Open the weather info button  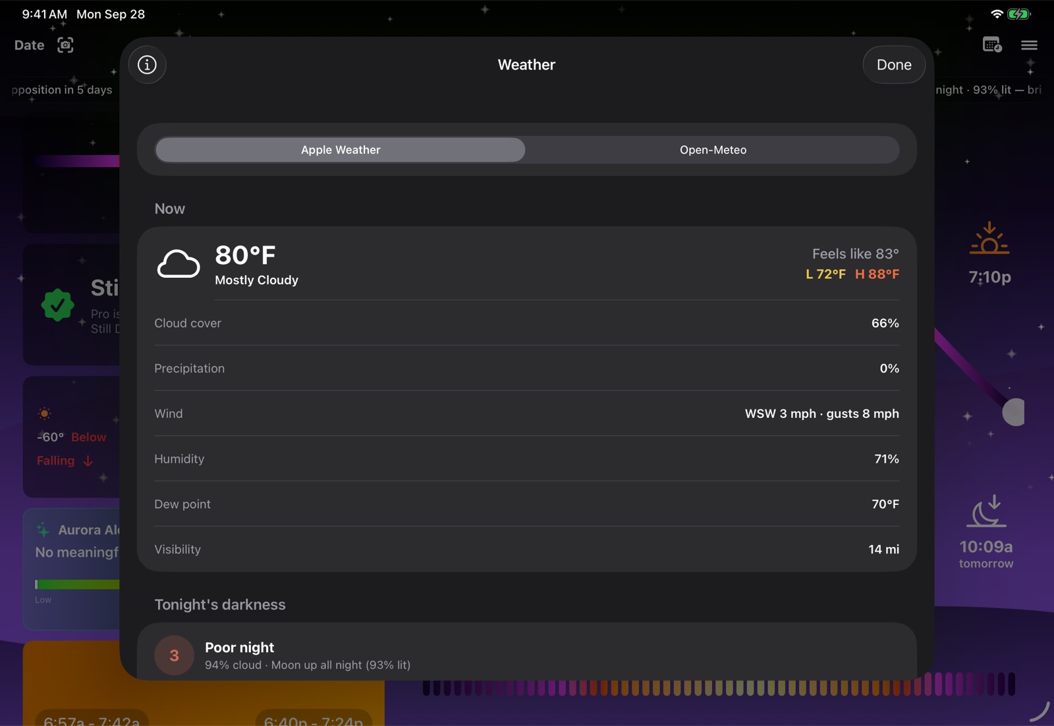coord(147,65)
